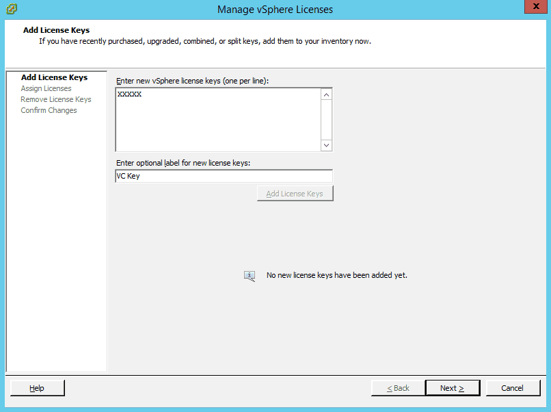551x412 pixels.
Task: Click 'Enter optional label for new license keys' label
Action: pos(183,163)
